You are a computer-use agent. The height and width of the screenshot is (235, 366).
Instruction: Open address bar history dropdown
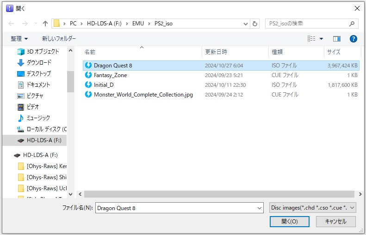(x=246, y=24)
